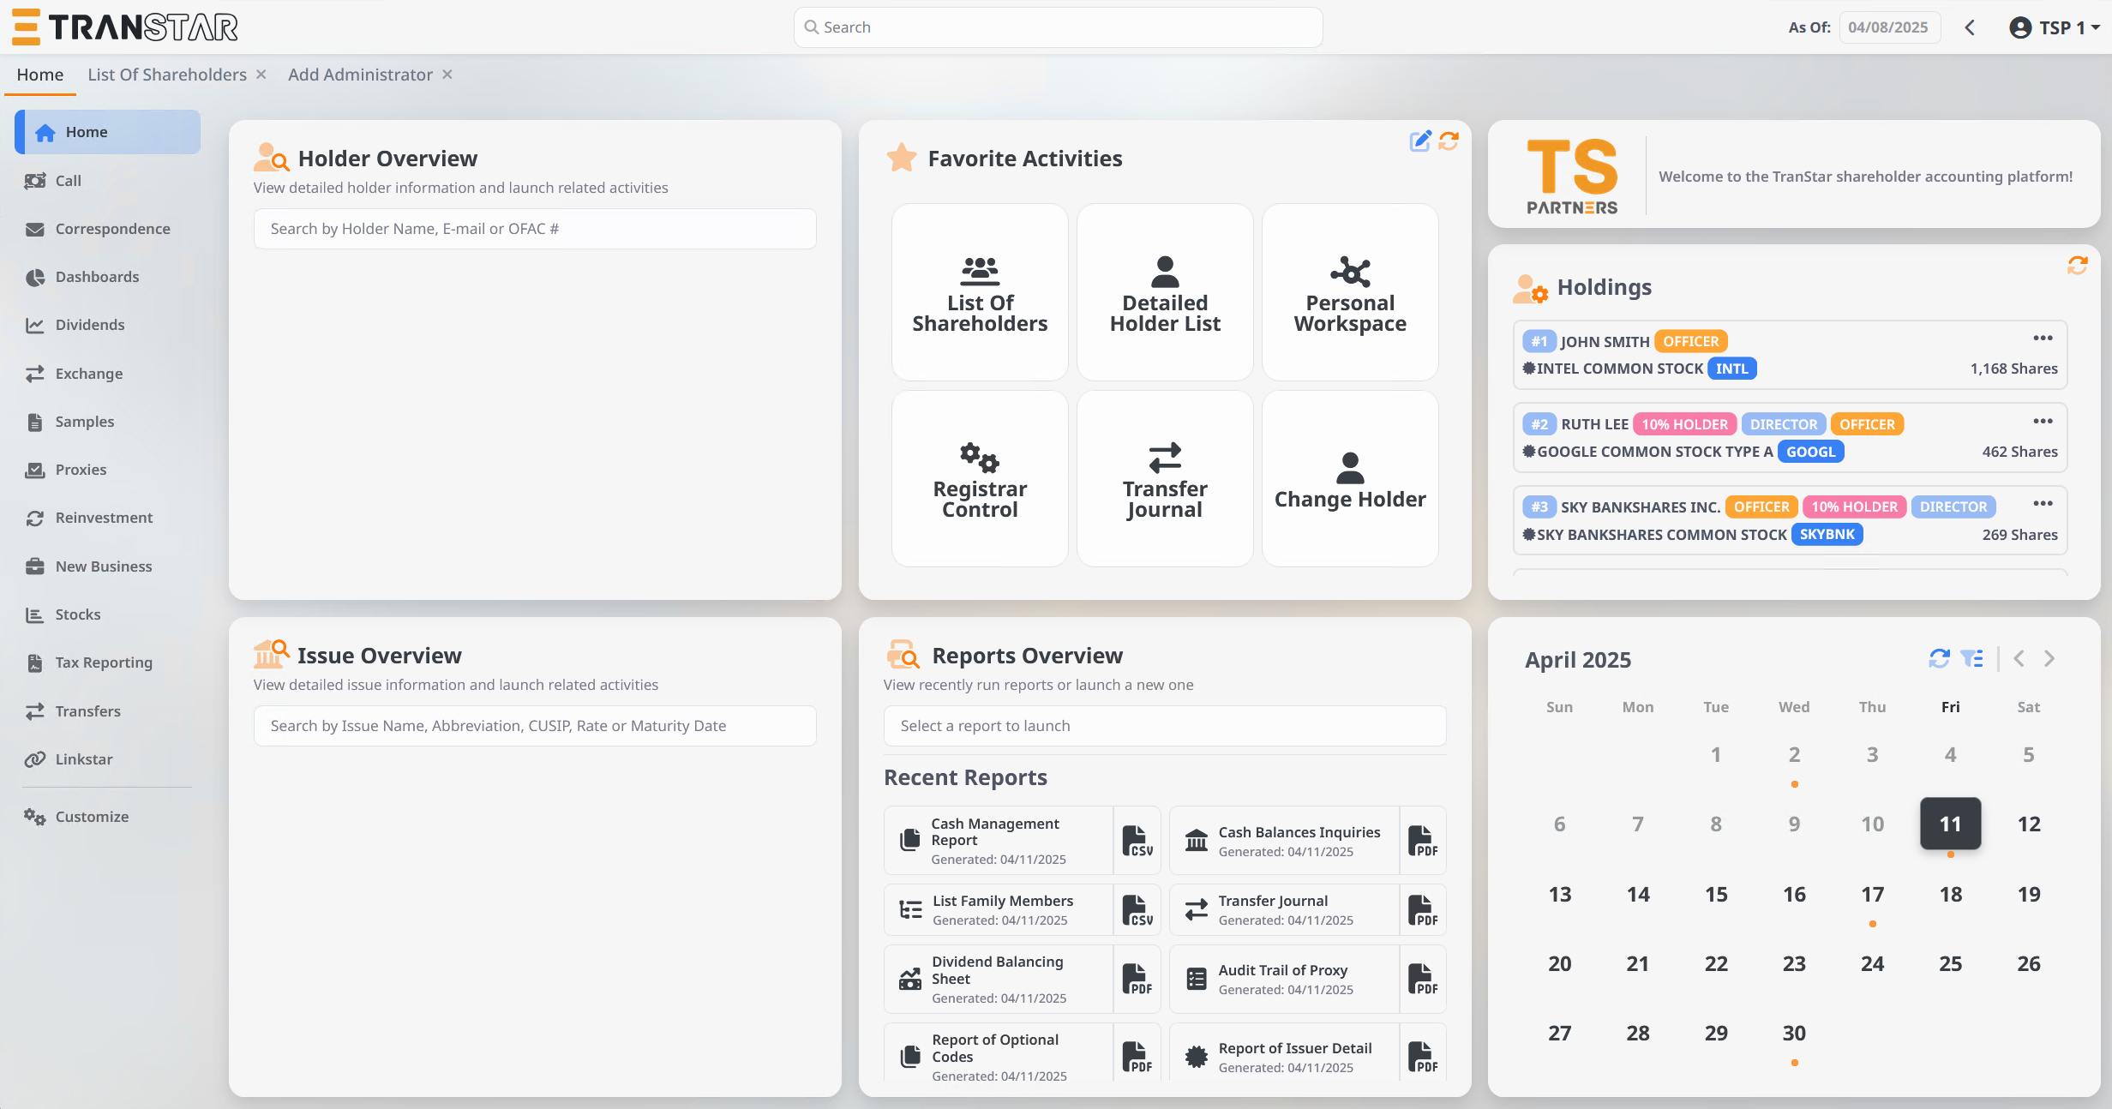Image resolution: width=2112 pixels, height=1109 pixels.
Task: Open options menu for Ruth Lee holding
Action: point(2043,422)
